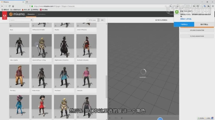Image resolution: width=215 pixels, height=120 pixels.
Task: Click the first gear bookmark in bookmarks bar
Action: [5, 10]
